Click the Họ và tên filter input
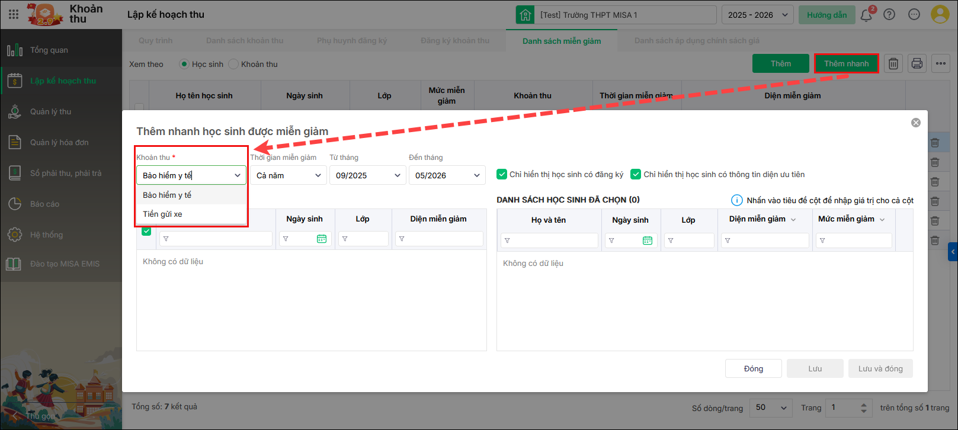Screen dimensions: 958x430 (549, 240)
